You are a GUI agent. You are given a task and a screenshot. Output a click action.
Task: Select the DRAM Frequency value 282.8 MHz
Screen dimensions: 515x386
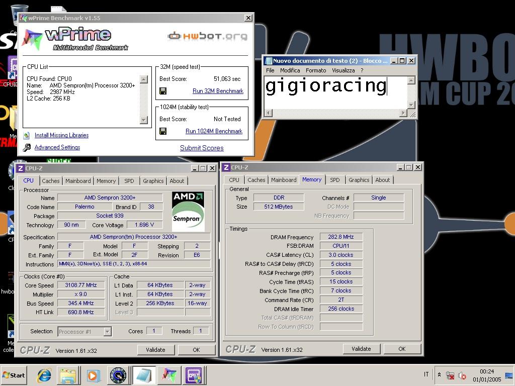click(341, 237)
